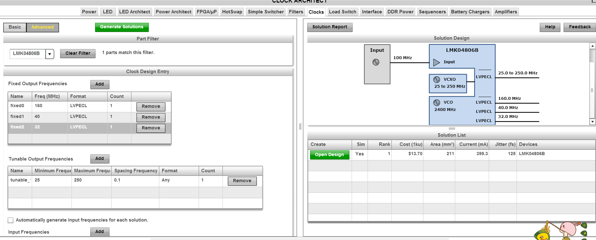Screen dimensions: 596x240
Task: Open the DDR Power tab
Action: (401, 12)
